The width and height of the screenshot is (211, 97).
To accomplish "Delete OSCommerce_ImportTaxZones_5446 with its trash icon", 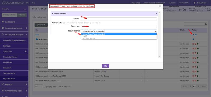I will pyautogui.click(x=193, y=76).
